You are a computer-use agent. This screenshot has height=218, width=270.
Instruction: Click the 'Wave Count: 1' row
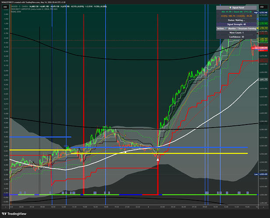pyautogui.click(x=236, y=33)
